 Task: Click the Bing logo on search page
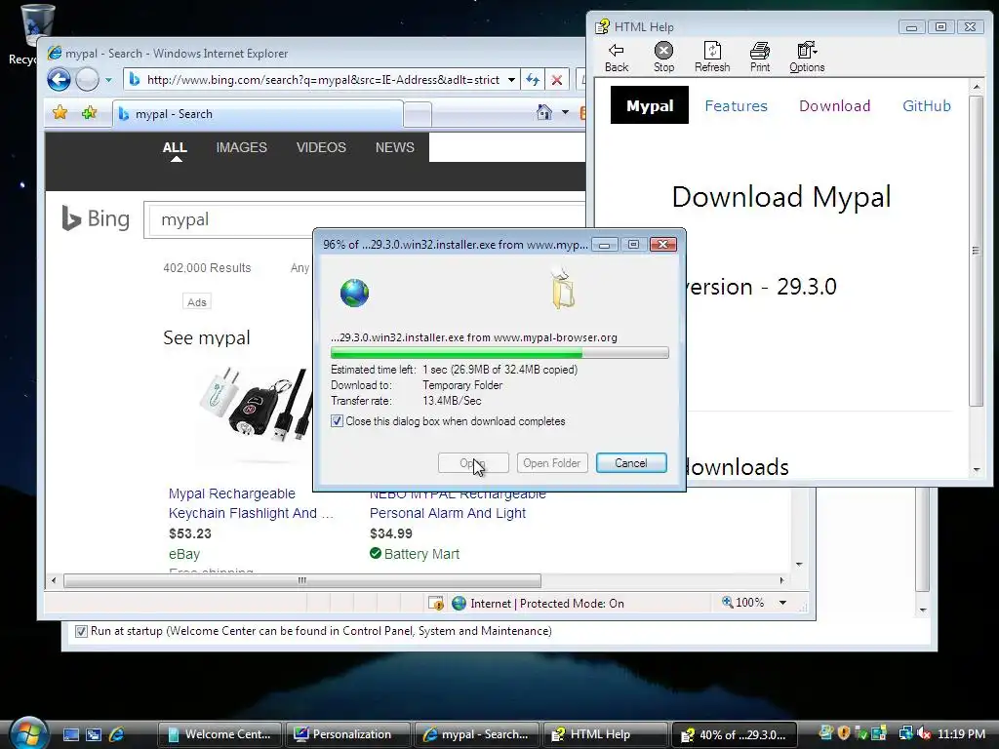tap(96, 218)
